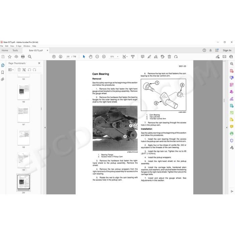The image size is (235, 235).
Task: Add the Bookmark star icon
Action: pyautogui.click(x=10, y=57)
